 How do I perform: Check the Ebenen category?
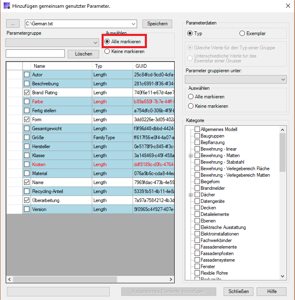tap(197, 220)
